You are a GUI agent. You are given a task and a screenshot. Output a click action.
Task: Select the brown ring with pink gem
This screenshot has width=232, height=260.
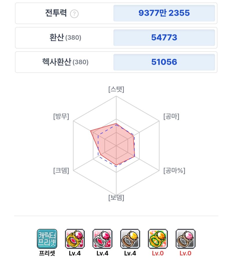tap(185, 239)
